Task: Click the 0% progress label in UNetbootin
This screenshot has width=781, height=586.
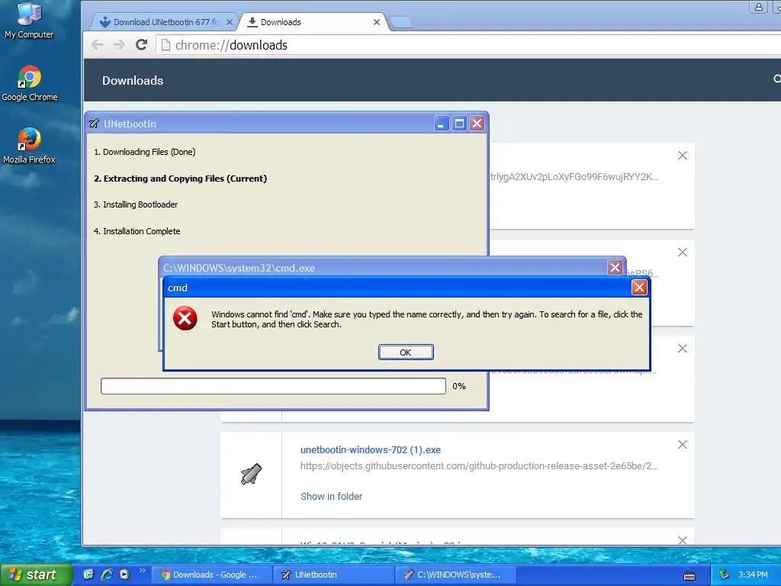Action: click(459, 386)
